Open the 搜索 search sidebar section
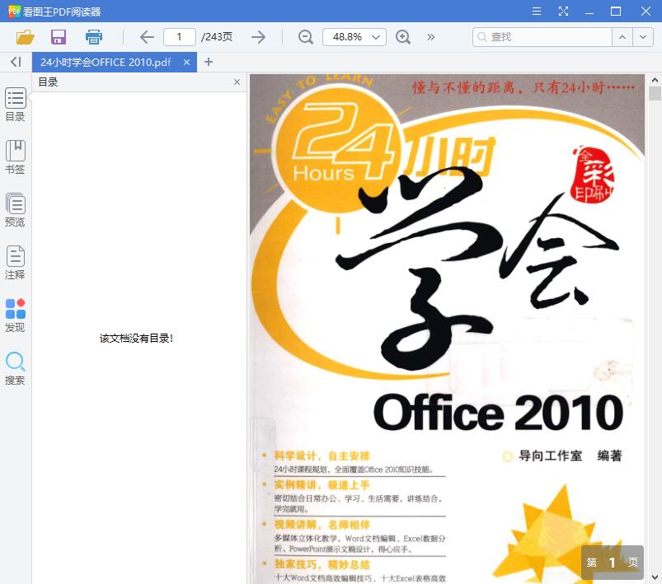The image size is (662, 584). tap(15, 368)
